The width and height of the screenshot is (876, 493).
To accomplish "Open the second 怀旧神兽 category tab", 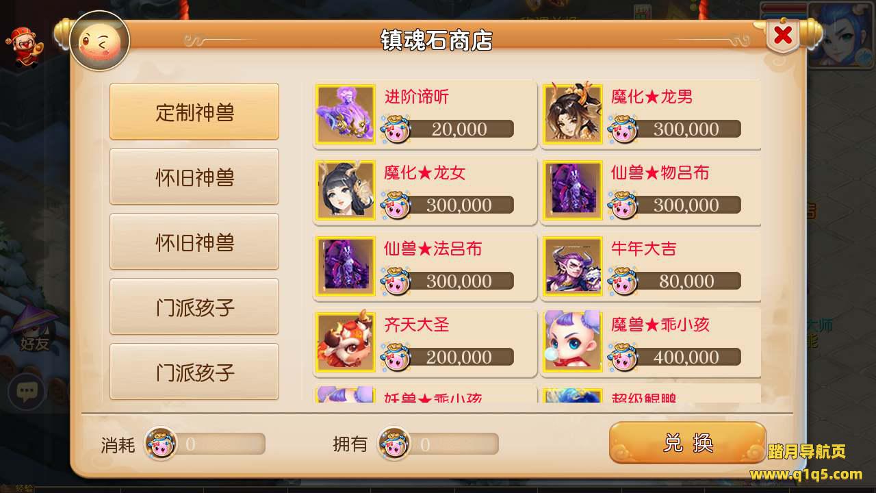I will pyautogui.click(x=194, y=242).
